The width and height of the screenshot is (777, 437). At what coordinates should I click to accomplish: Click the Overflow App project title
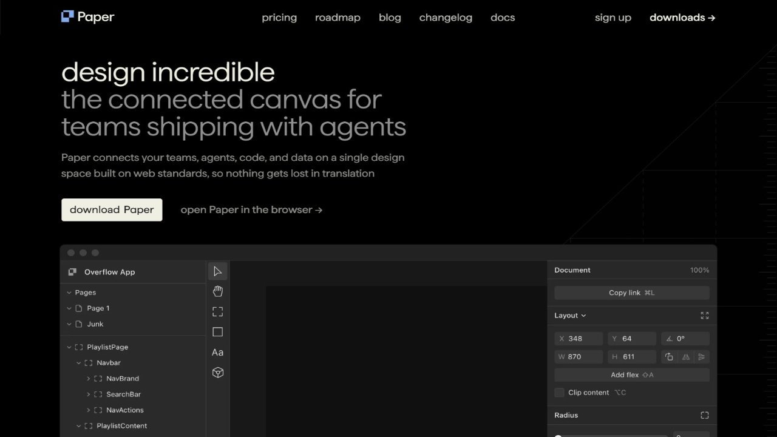(x=110, y=272)
